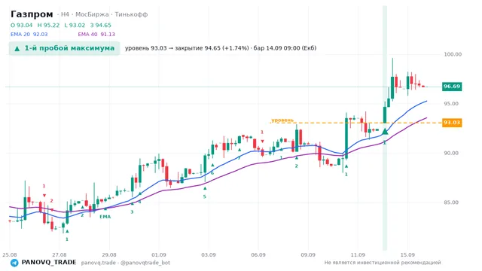Screen dimensions: 482x271
Task: Click the breakout details text with 'бар 14.09 09:00'
Action: (x=221, y=48)
